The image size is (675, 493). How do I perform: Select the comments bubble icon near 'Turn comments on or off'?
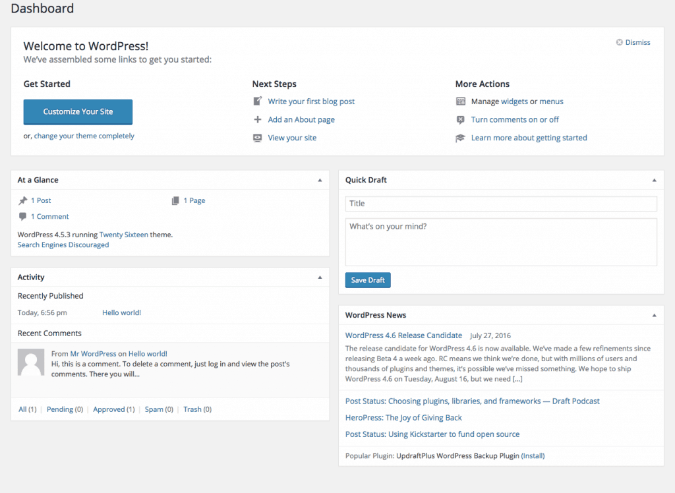(x=460, y=119)
